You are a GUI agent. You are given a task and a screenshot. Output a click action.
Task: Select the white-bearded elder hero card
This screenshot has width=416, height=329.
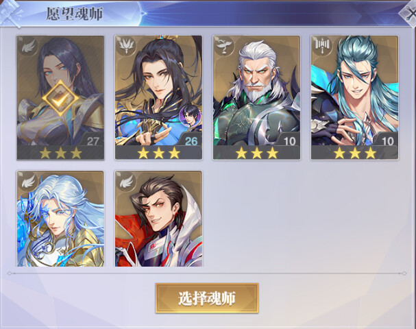point(256,97)
